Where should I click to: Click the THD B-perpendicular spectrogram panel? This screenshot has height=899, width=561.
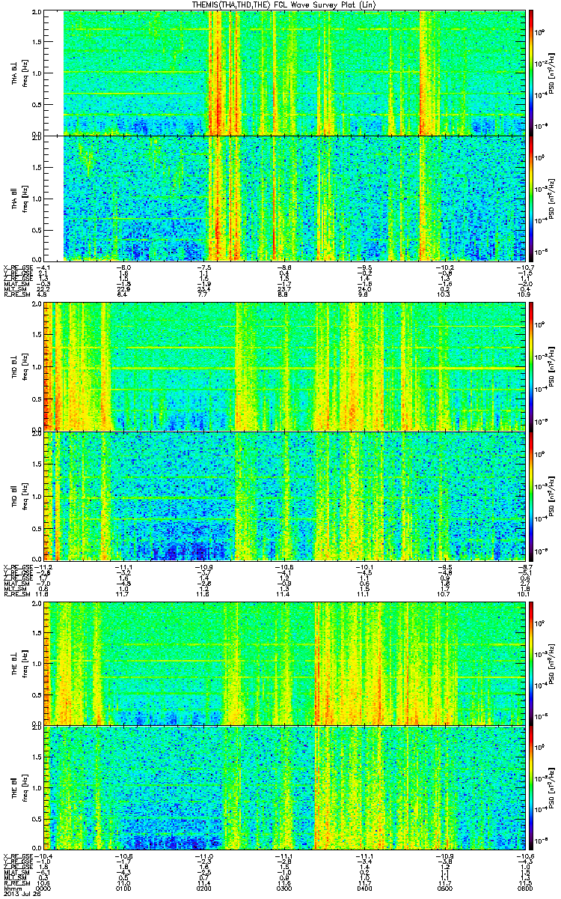(285, 367)
